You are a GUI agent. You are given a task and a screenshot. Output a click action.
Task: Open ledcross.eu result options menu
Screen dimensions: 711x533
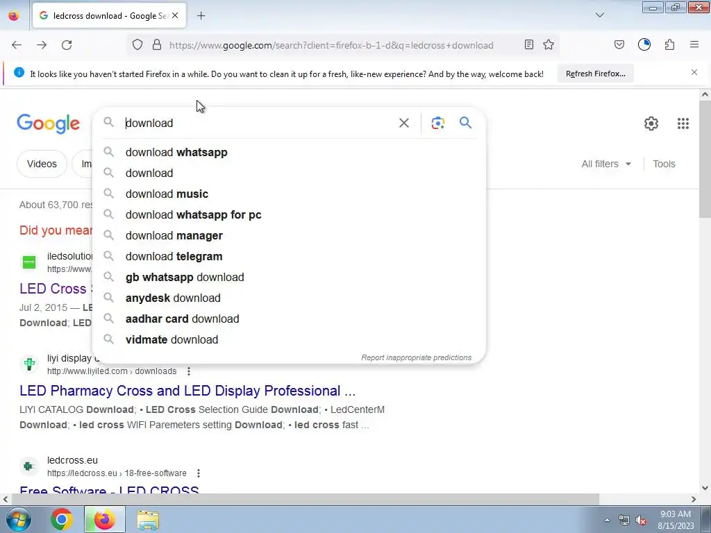(x=198, y=473)
